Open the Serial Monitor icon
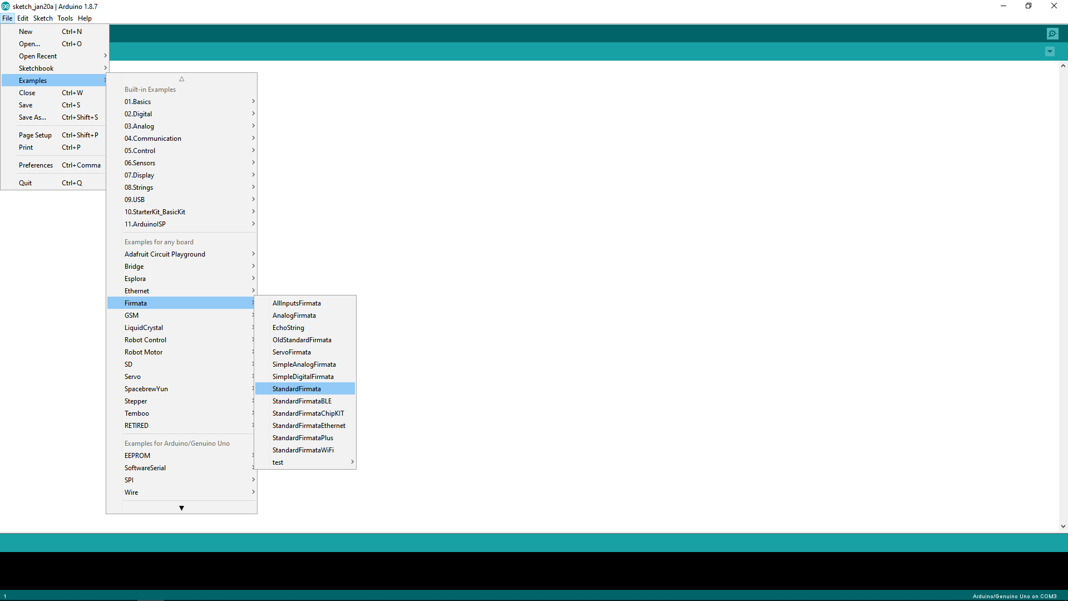This screenshot has width=1068, height=601. [1052, 34]
